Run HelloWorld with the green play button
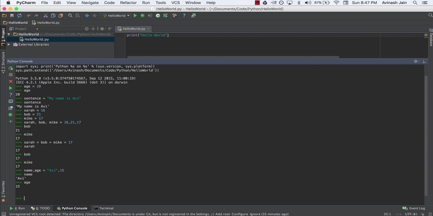Screen dimensions: 433x216 (135, 16)
